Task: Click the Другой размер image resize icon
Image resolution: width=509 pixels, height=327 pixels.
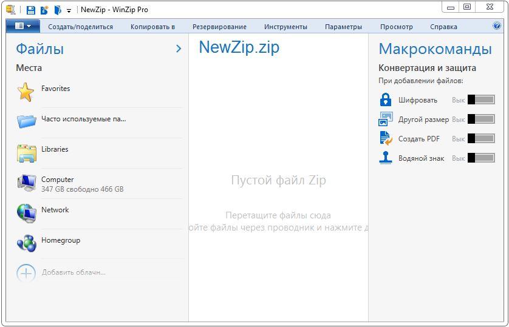Action: coord(385,119)
